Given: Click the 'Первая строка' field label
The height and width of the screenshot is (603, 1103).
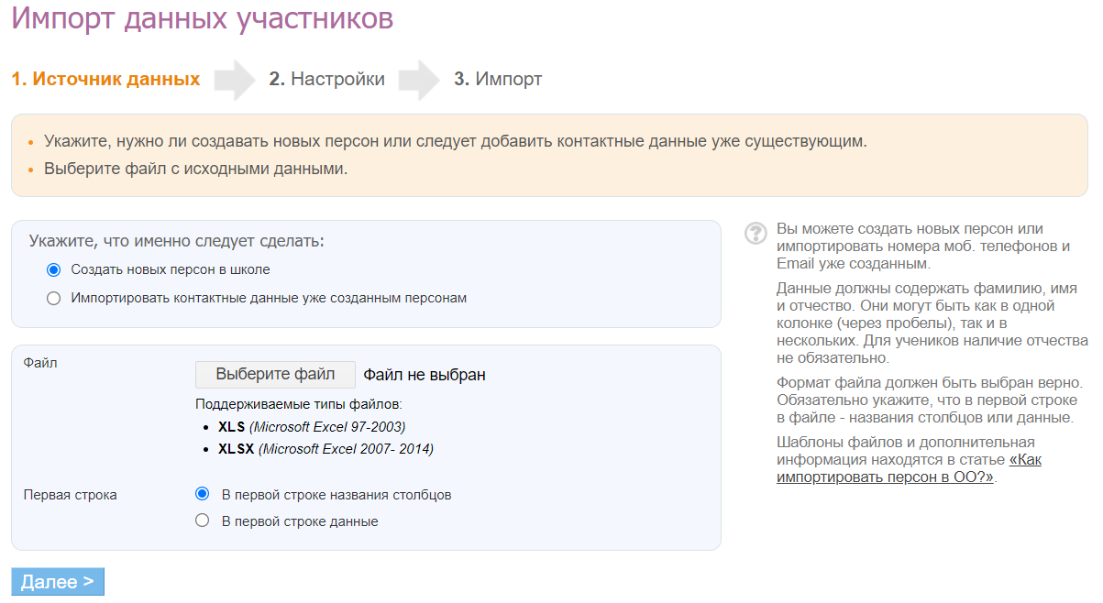Looking at the screenshot, I should (x=70, y=495).
